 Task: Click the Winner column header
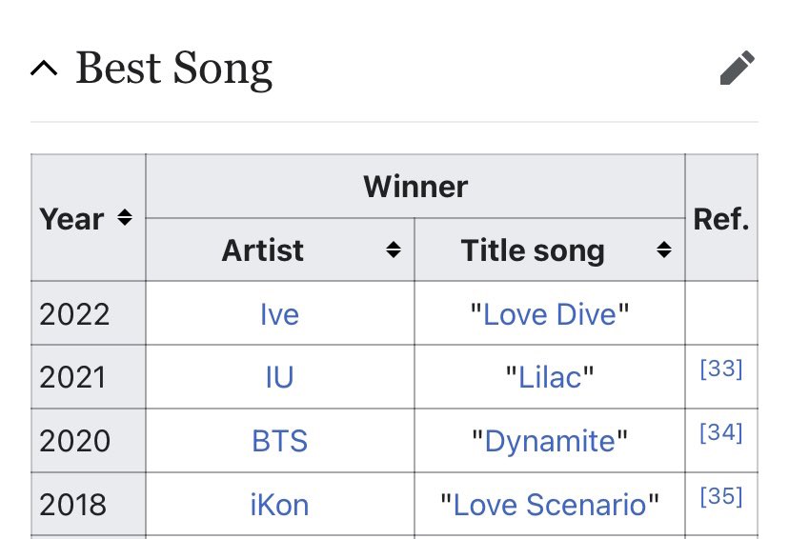(x=415, y=187)
